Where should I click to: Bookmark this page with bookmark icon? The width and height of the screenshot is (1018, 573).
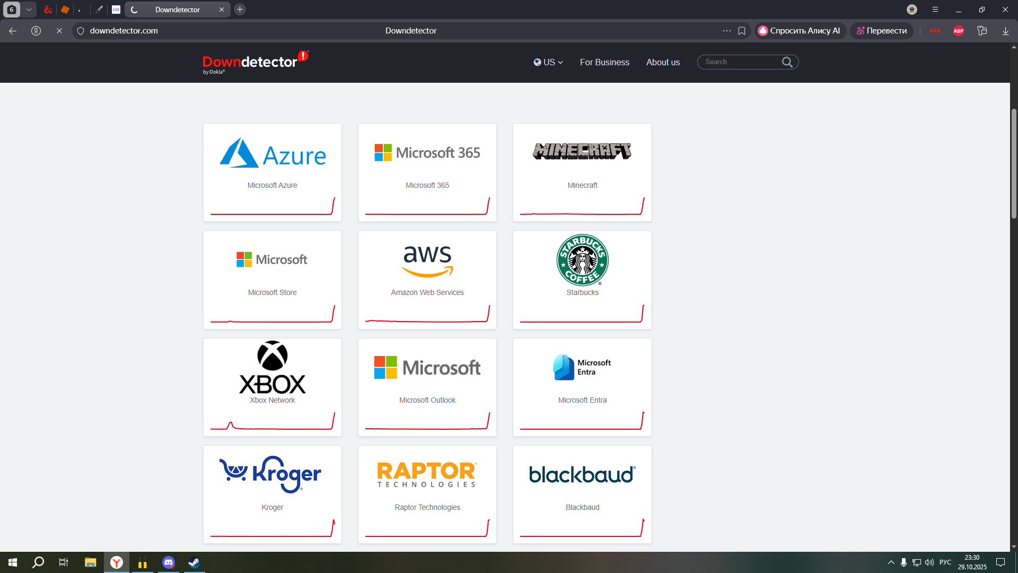(x=742, y=31)
